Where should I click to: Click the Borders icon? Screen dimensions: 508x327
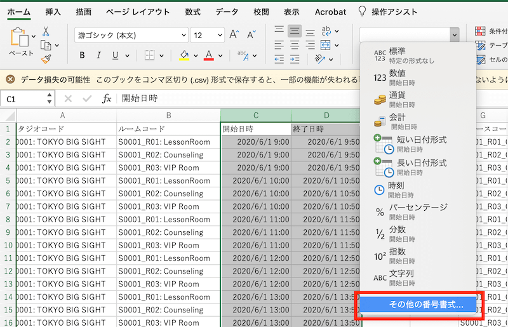coord(149,55)
